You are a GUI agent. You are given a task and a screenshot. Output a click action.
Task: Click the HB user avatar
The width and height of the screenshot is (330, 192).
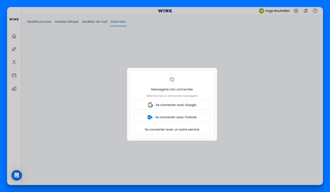point(261,11)
